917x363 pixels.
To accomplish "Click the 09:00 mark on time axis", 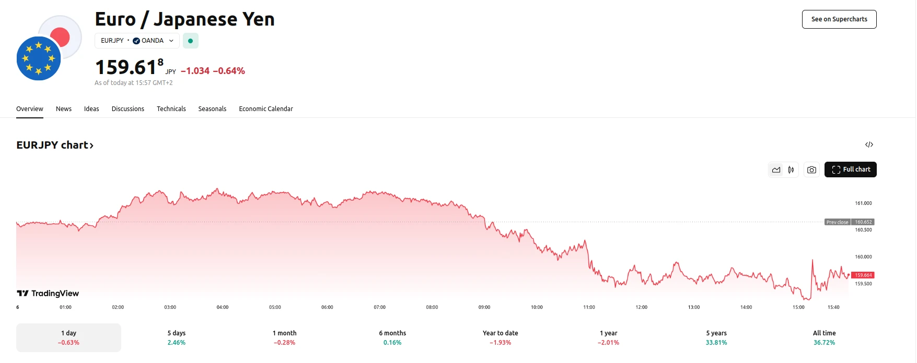I will 484,307.
